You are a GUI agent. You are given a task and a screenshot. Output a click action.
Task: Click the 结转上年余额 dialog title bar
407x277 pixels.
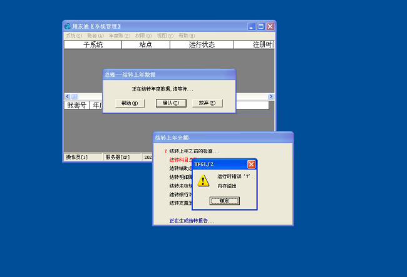click(x=223, y=138)
